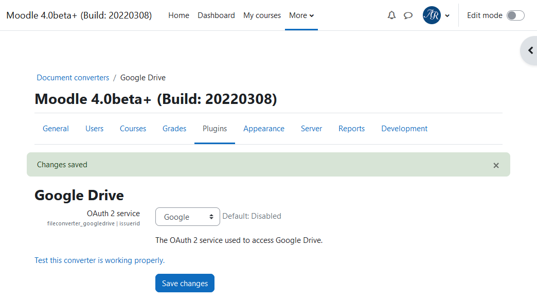Switch to the General tab
The height and width of the screenshot is (299, 537).
click(56, 129)
